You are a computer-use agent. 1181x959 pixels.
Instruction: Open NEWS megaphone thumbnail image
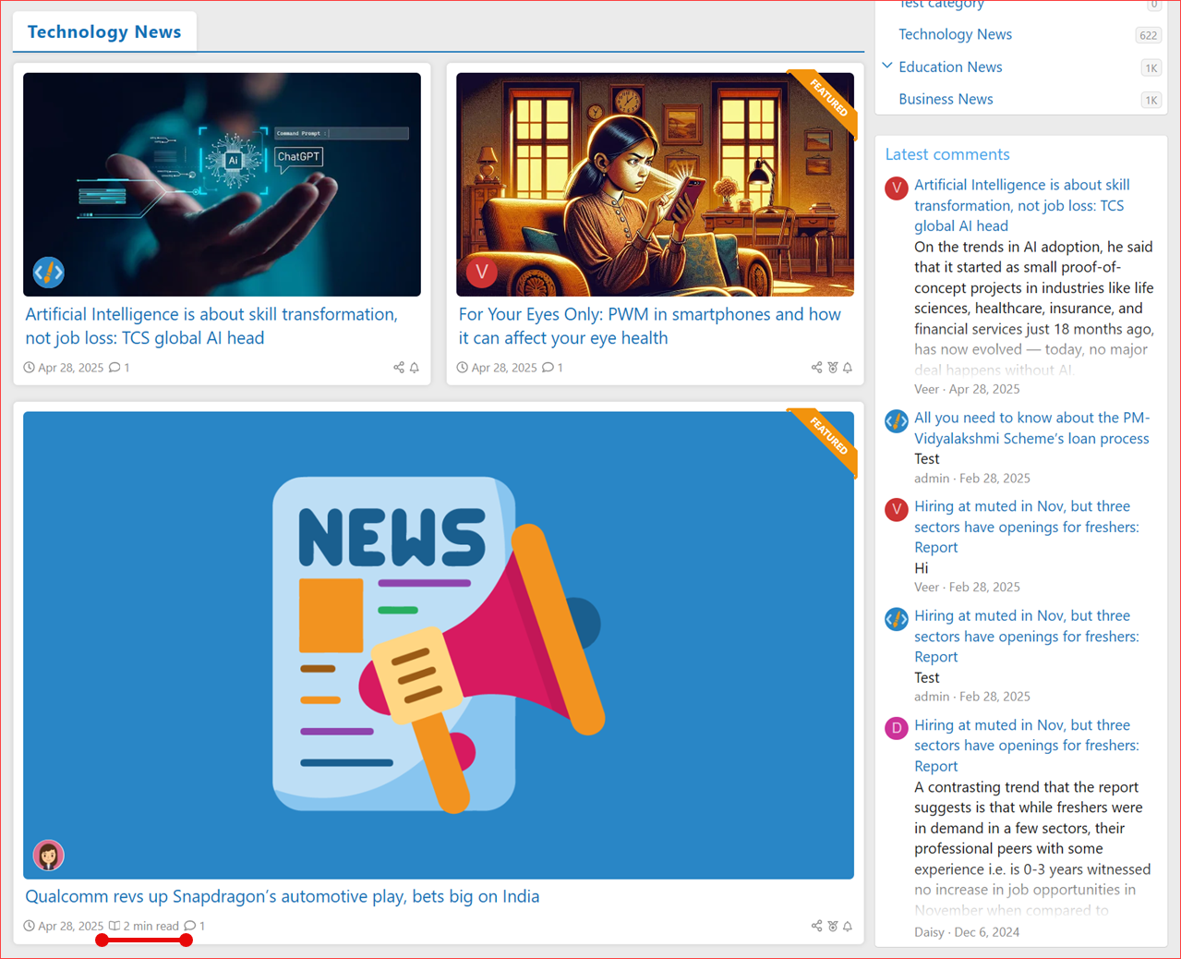[439, 645]
